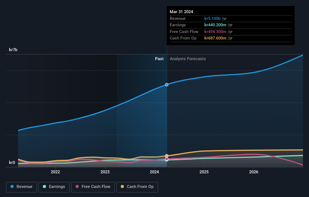This screenshot has height=197, width=309.
Task: Click the 2026 x-axis label
Action: coord(254,172)
